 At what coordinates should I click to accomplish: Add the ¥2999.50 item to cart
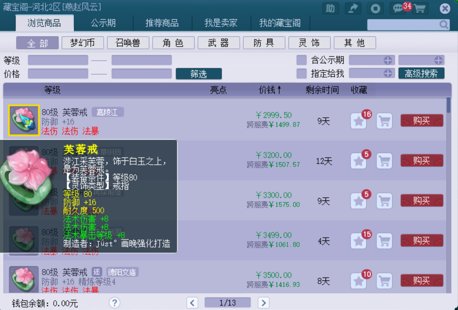coord(384,121)
